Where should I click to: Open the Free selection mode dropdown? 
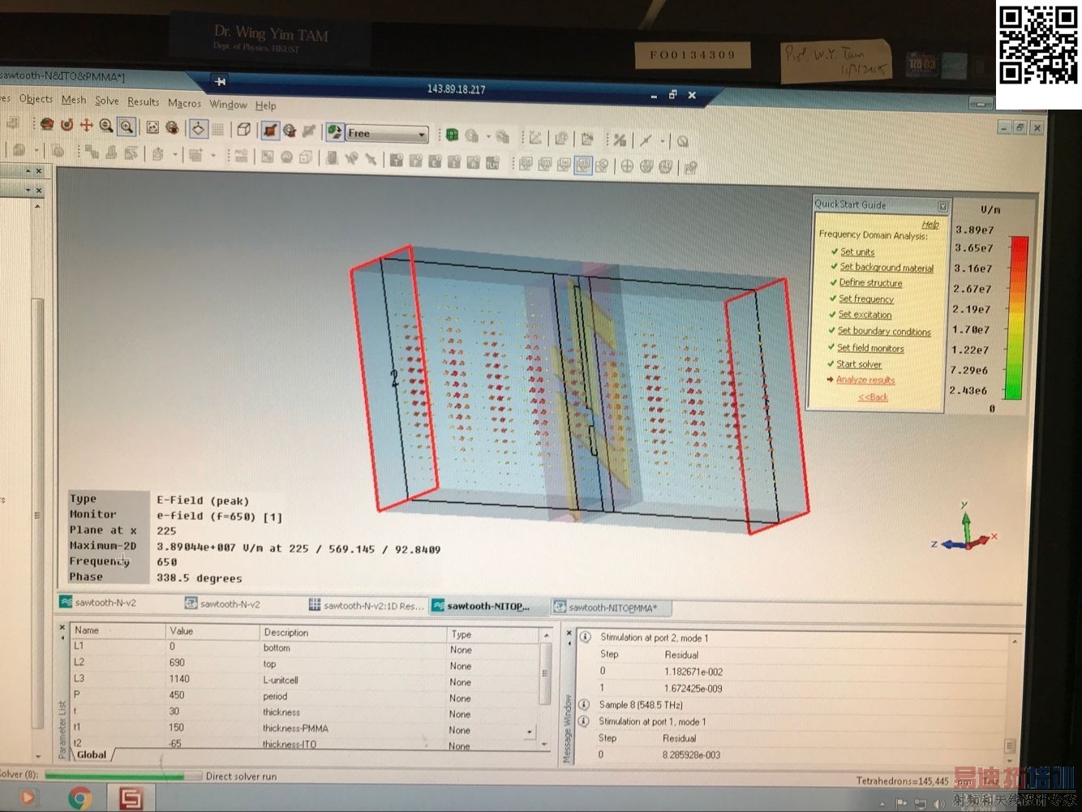(422, 134)
